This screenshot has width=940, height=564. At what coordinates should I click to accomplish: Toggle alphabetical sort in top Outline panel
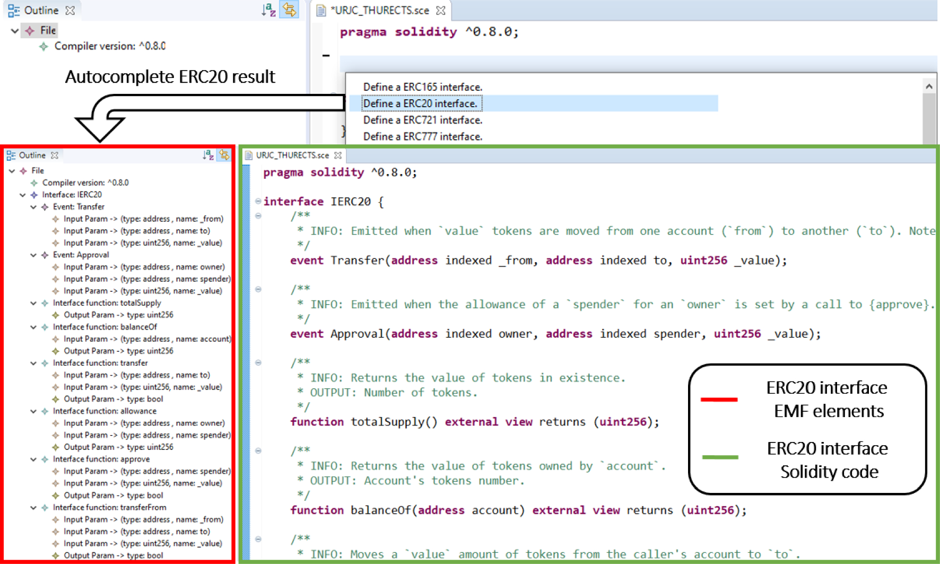coord(268,10)
